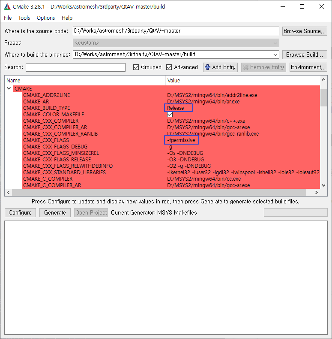Open the Preset dropdown

coord(176,43)
